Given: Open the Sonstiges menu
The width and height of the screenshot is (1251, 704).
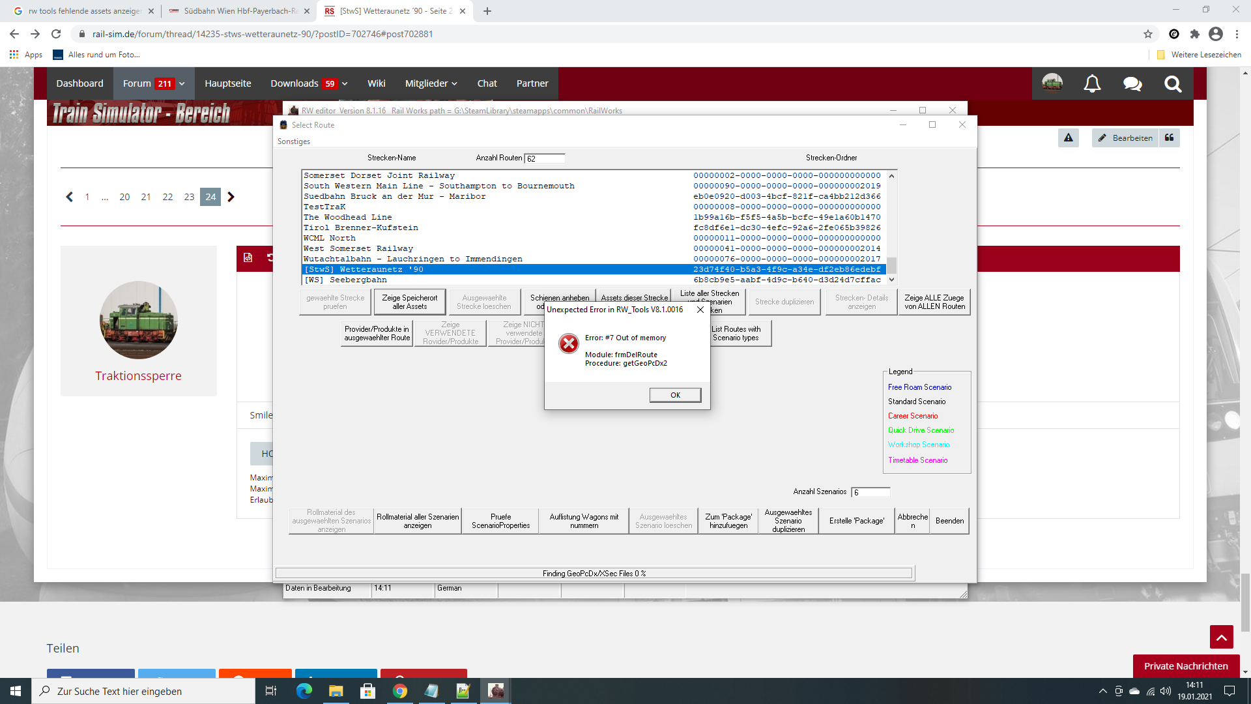Looking at the screenshot, I should click(x=294, y=141).
